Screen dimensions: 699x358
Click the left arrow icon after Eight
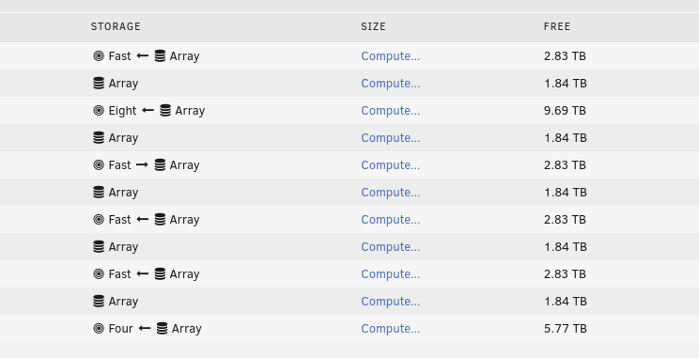(148, 110)
